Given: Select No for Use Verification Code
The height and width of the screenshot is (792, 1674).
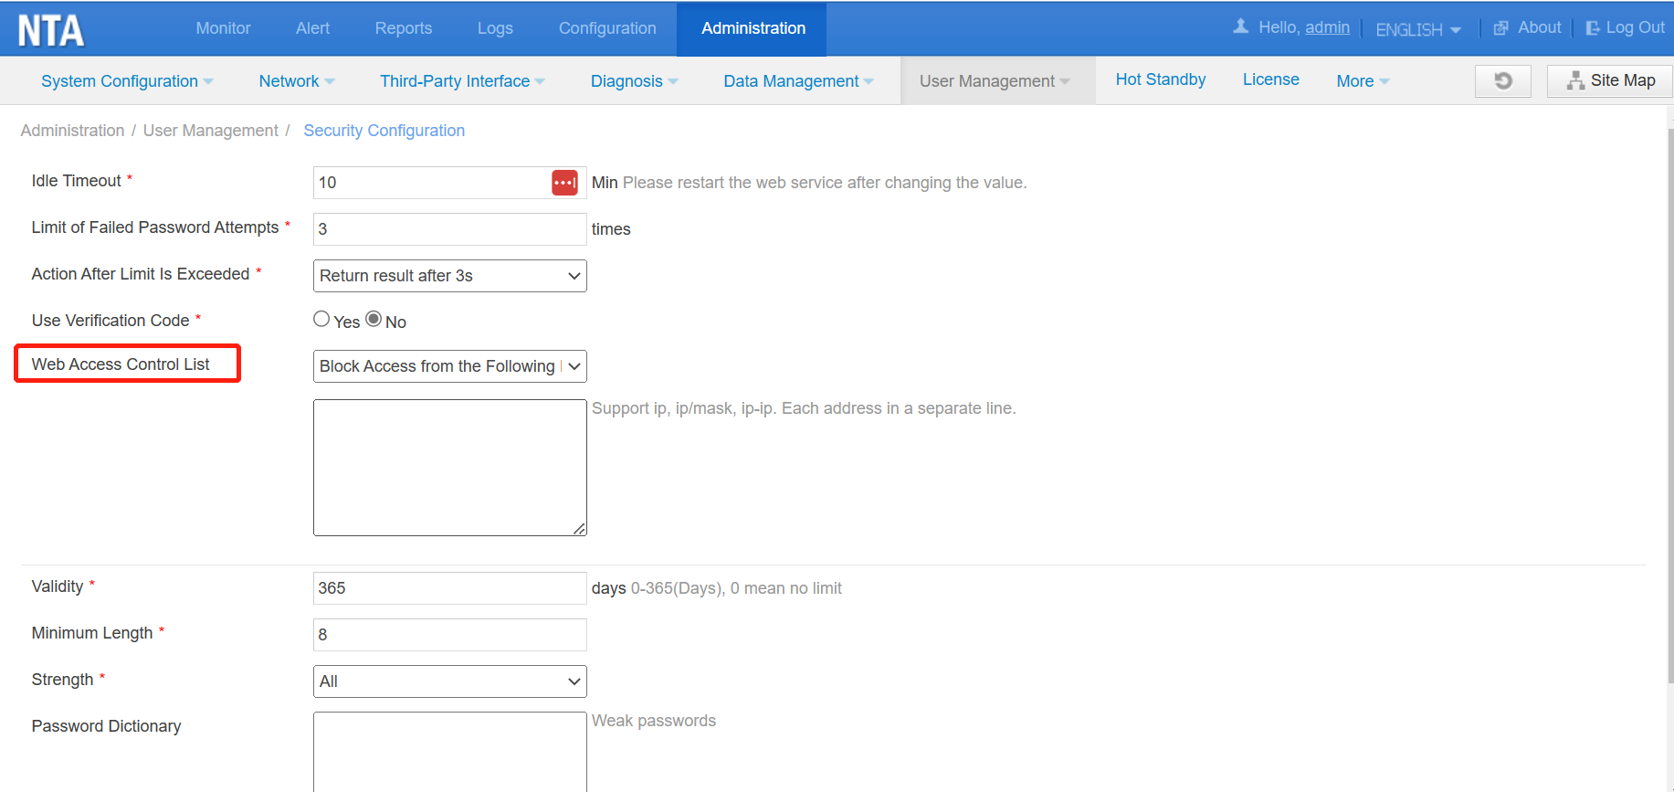Looking at the screenshot, I should 374,319.
